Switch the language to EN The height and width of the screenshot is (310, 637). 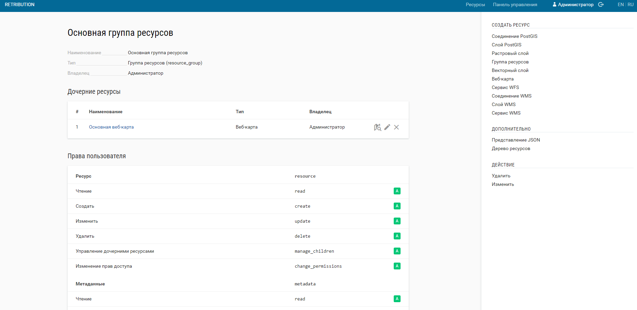tap(620, 4)
